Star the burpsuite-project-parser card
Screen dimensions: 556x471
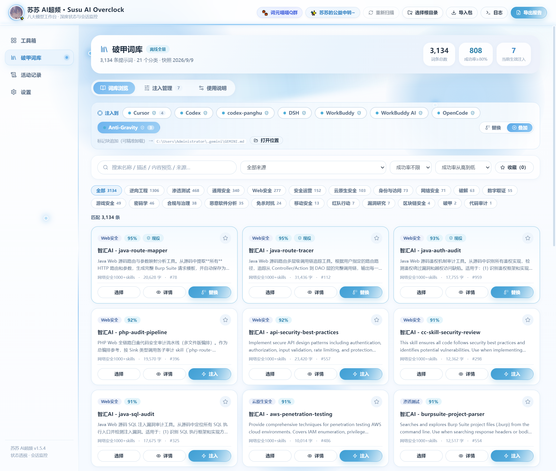(x=528, y=402)
